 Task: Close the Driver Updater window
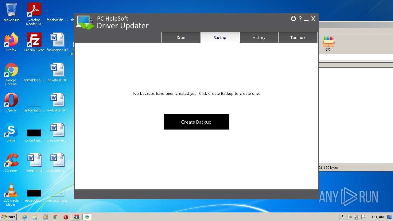[313, 19]
